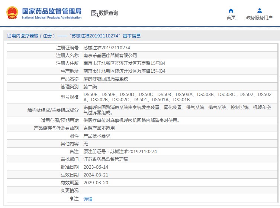Click the 附件 label
Viewport: 280px width, 208px height.
(74, 136)
